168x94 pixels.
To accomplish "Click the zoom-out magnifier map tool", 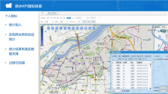I will point(57,28).
